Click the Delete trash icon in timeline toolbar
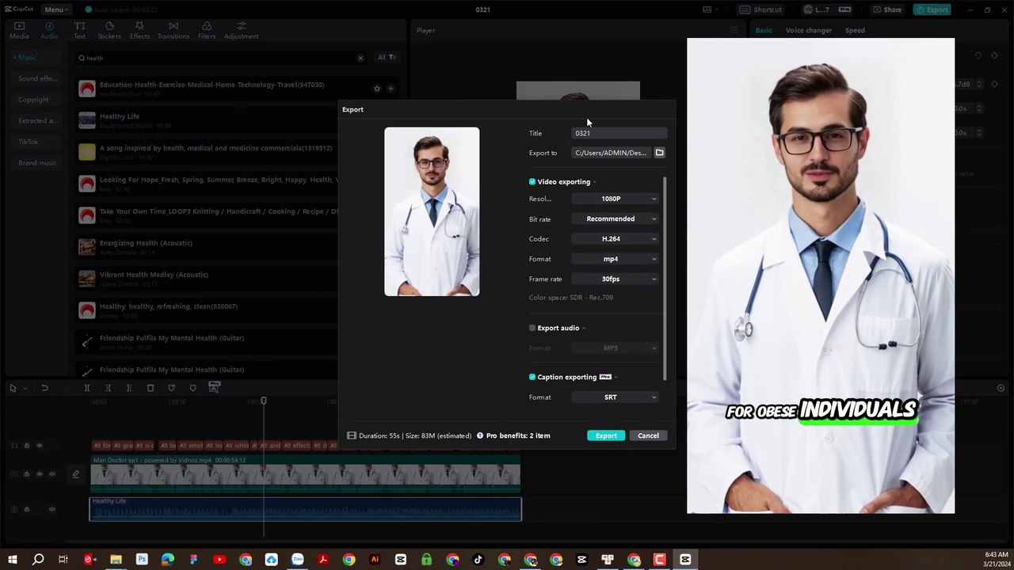 [x=151, y=388]
